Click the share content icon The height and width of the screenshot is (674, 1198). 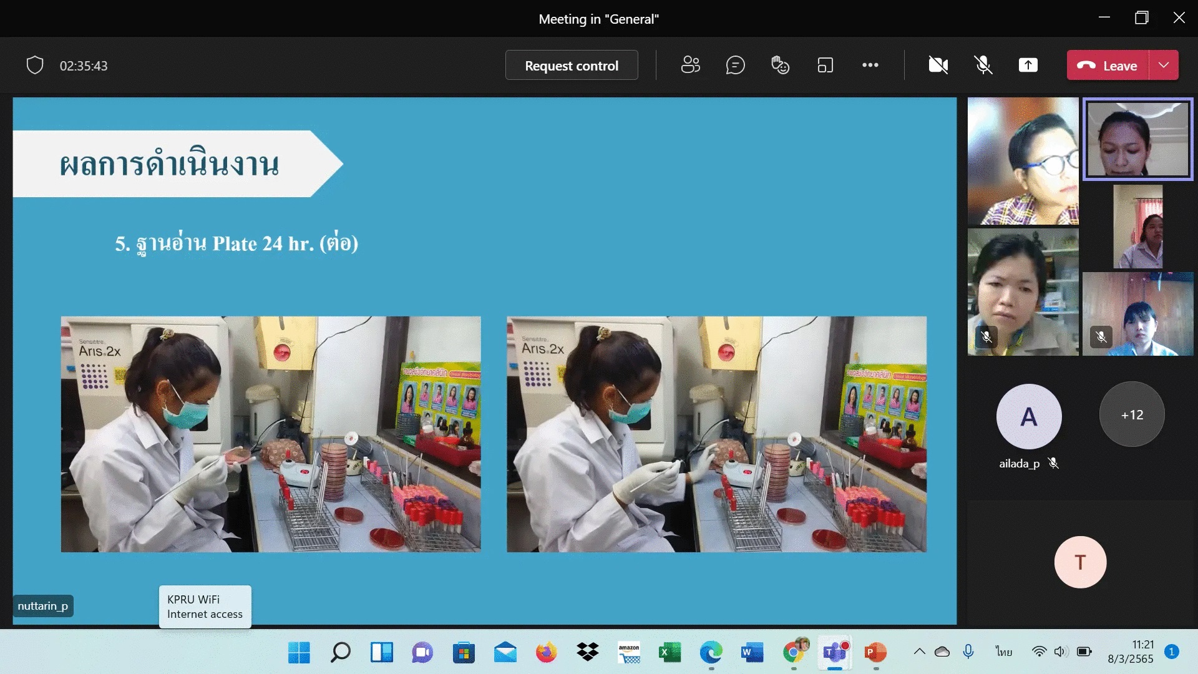(1028, 65)
